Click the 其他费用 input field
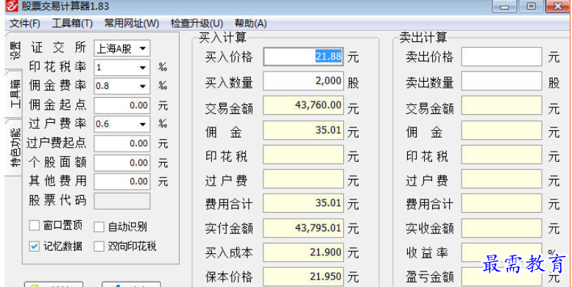This screenshot has width=572, height=287. (122, 182)
